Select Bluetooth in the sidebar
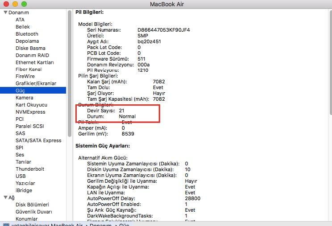332x226 pixels. pyautogui.click(x=27, y=34)
